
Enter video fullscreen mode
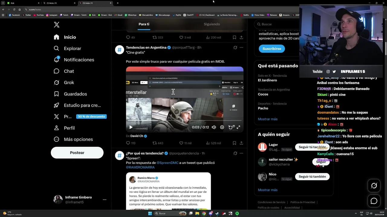click(x=238, y=127)
